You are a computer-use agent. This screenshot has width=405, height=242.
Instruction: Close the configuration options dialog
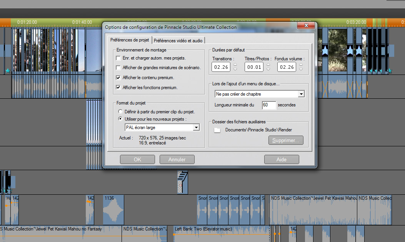click(x=306, y=25)
